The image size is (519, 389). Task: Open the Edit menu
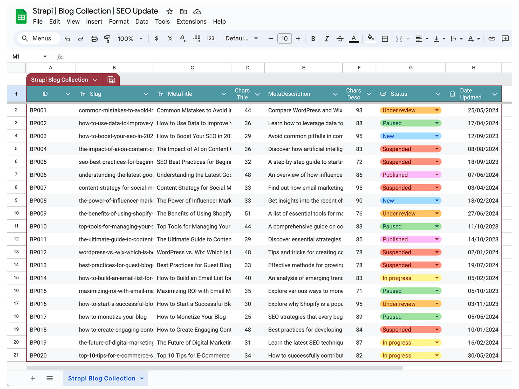[54, 22]
